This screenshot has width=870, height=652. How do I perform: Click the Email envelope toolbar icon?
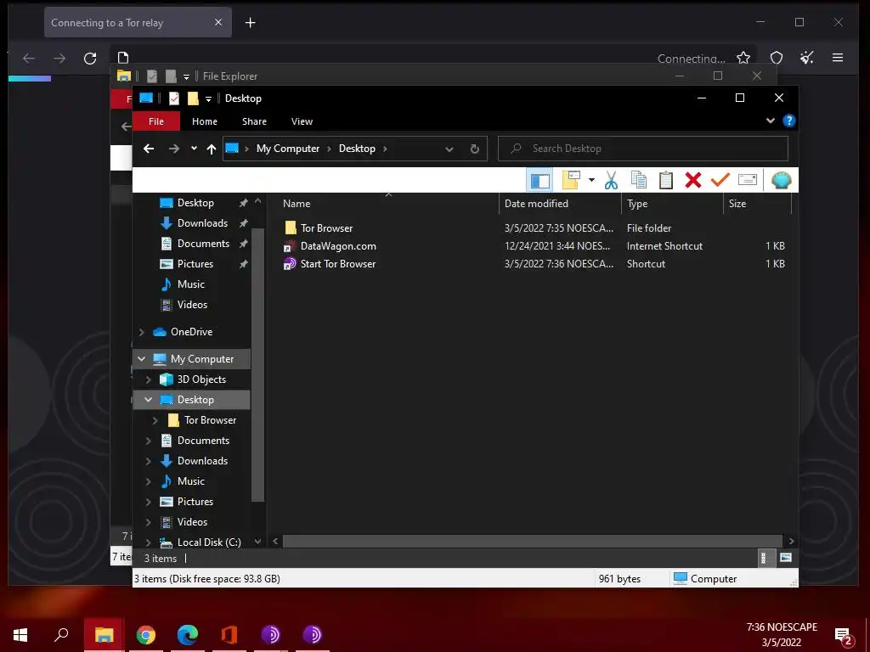[748, 180]
